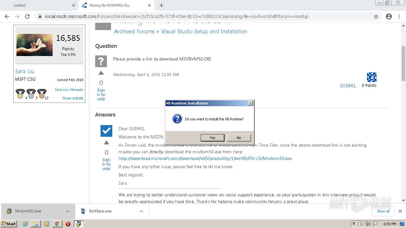Viewport: 406px width, 228px height.
Task: Click the action center flag tray icon
Action: click(x=376, y=224)
